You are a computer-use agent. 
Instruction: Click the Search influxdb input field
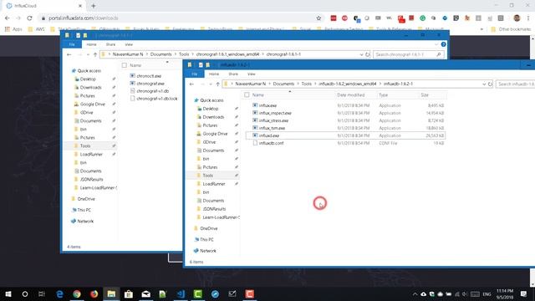tap(516, 84)
